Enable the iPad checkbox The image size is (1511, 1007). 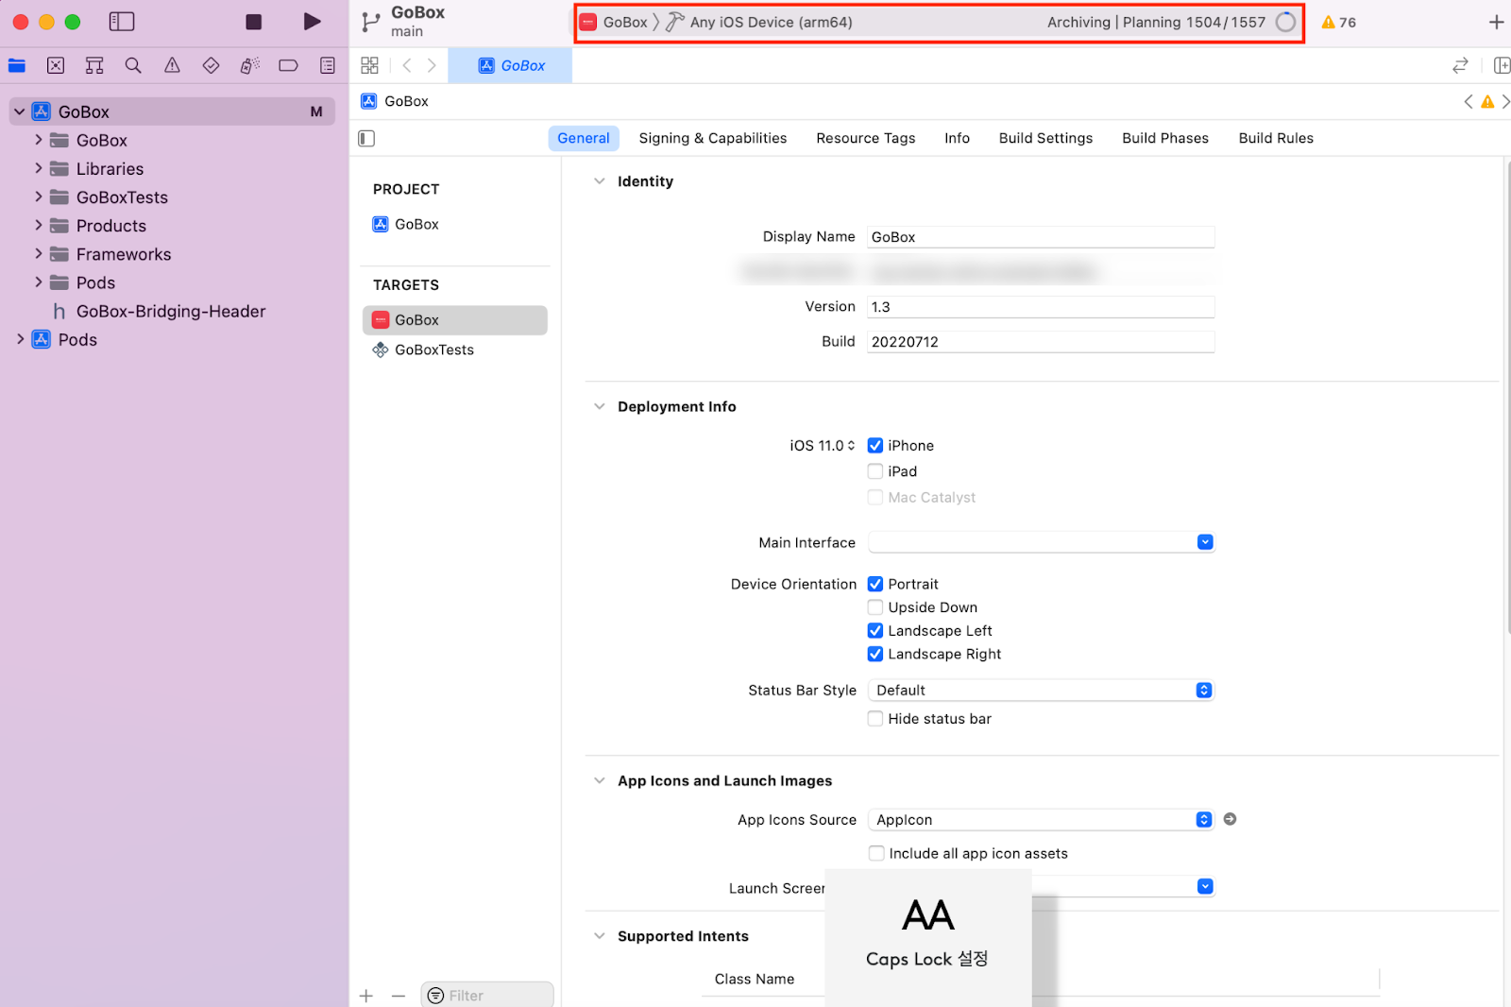(x=875, y=471)
